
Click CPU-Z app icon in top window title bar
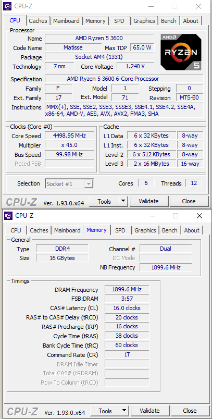click(8, 6)
